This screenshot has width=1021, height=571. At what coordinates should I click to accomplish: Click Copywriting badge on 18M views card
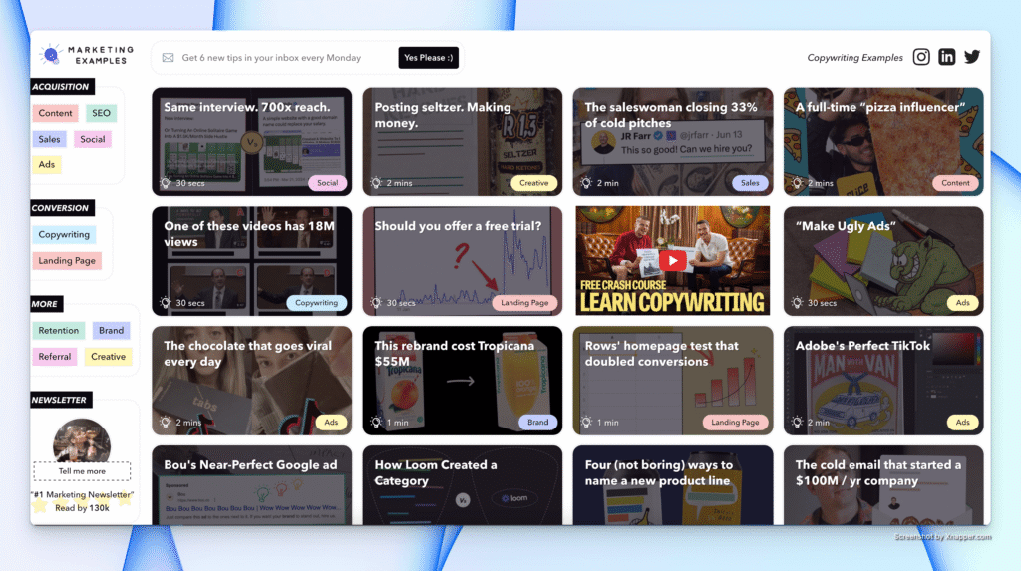tap(316, 303)
